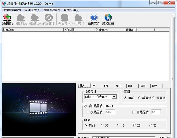The height and width of the screenshot is (138, 177).
Task: Switch to the SVCD format tab
Action: click(145, 86)
